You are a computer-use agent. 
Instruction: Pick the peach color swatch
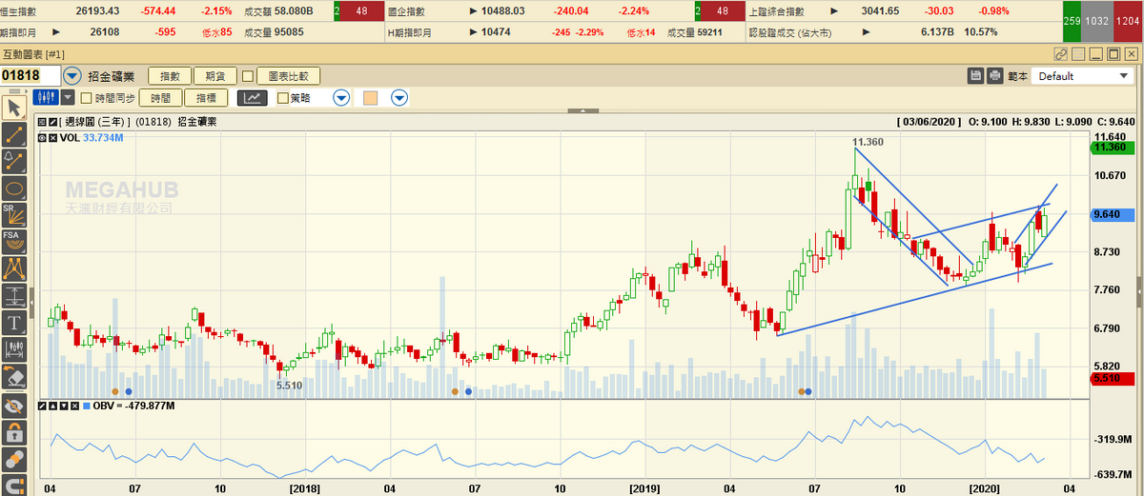point(371,97)
